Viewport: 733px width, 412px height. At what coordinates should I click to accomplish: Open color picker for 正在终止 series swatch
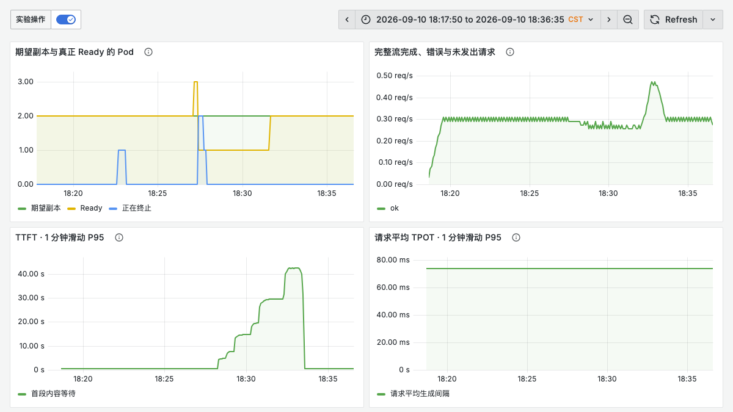click(112, 208)
